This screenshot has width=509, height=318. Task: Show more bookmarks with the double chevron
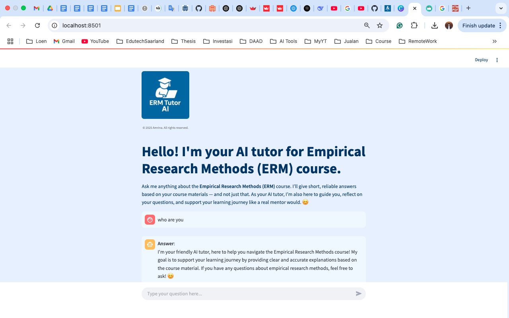point(495,41)
